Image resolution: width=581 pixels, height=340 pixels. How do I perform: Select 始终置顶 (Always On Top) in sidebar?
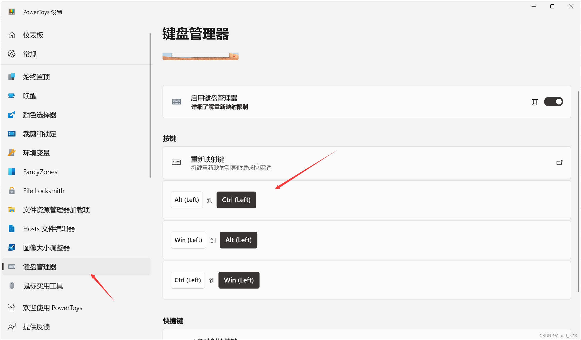pos(36,77)
